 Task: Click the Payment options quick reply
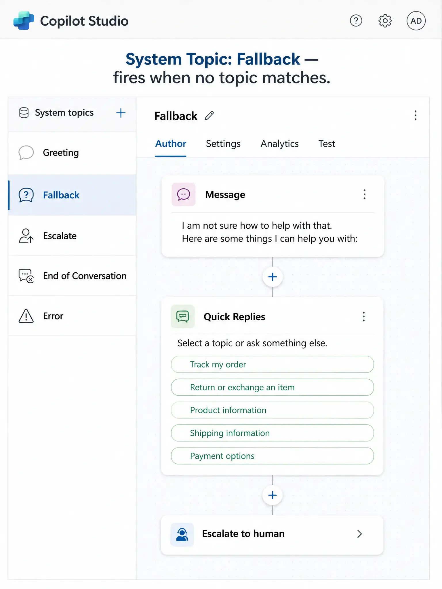pyautogui.click(x=273, y=456)
